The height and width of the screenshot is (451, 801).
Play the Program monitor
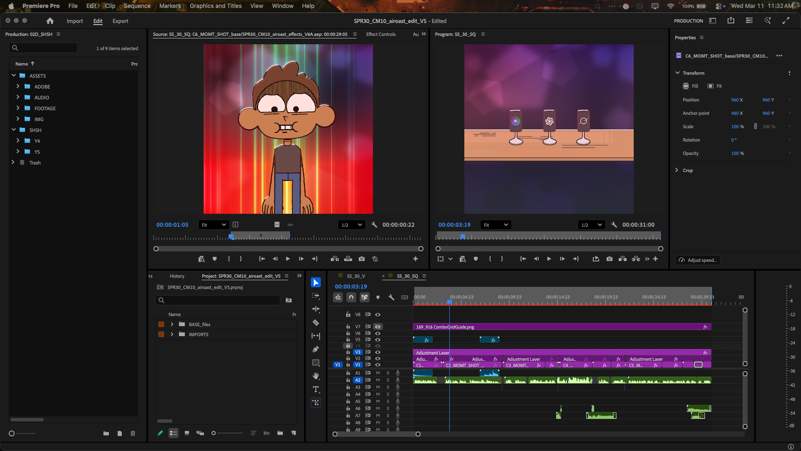coord(549,259)
